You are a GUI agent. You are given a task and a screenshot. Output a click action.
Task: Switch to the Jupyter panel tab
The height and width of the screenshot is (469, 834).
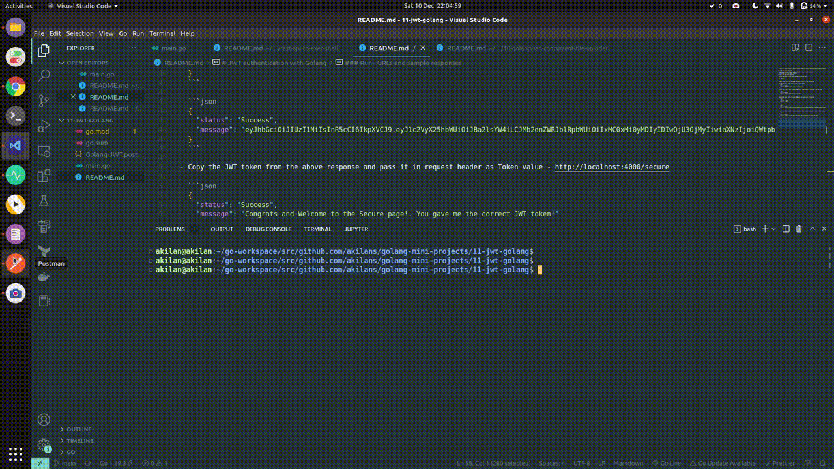coord(356,229)
